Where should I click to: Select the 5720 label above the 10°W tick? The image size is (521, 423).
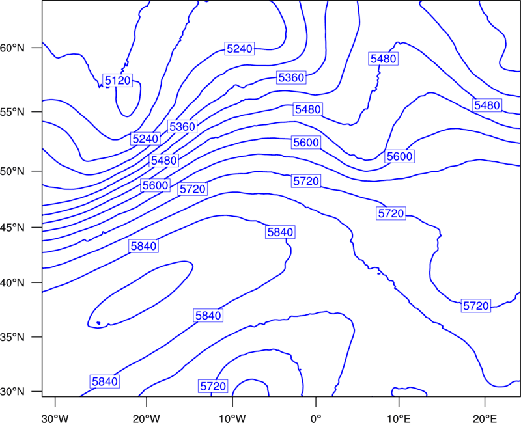[x=213, y=386]
